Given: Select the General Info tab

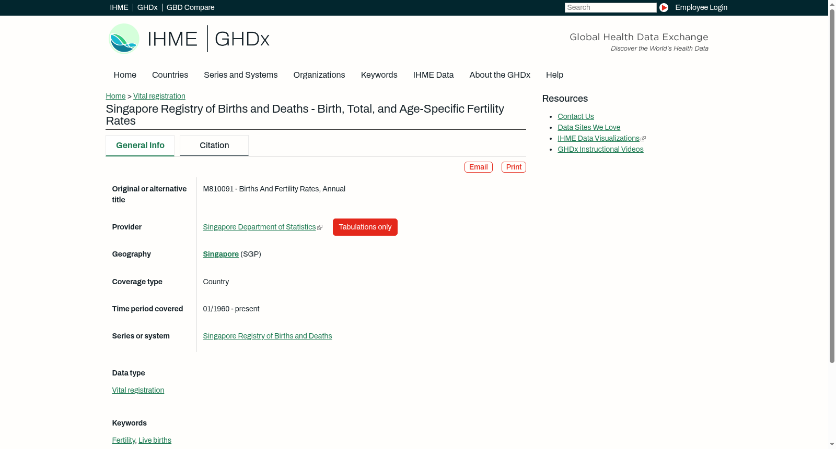Looking at the screenshot, I should 140,145.
